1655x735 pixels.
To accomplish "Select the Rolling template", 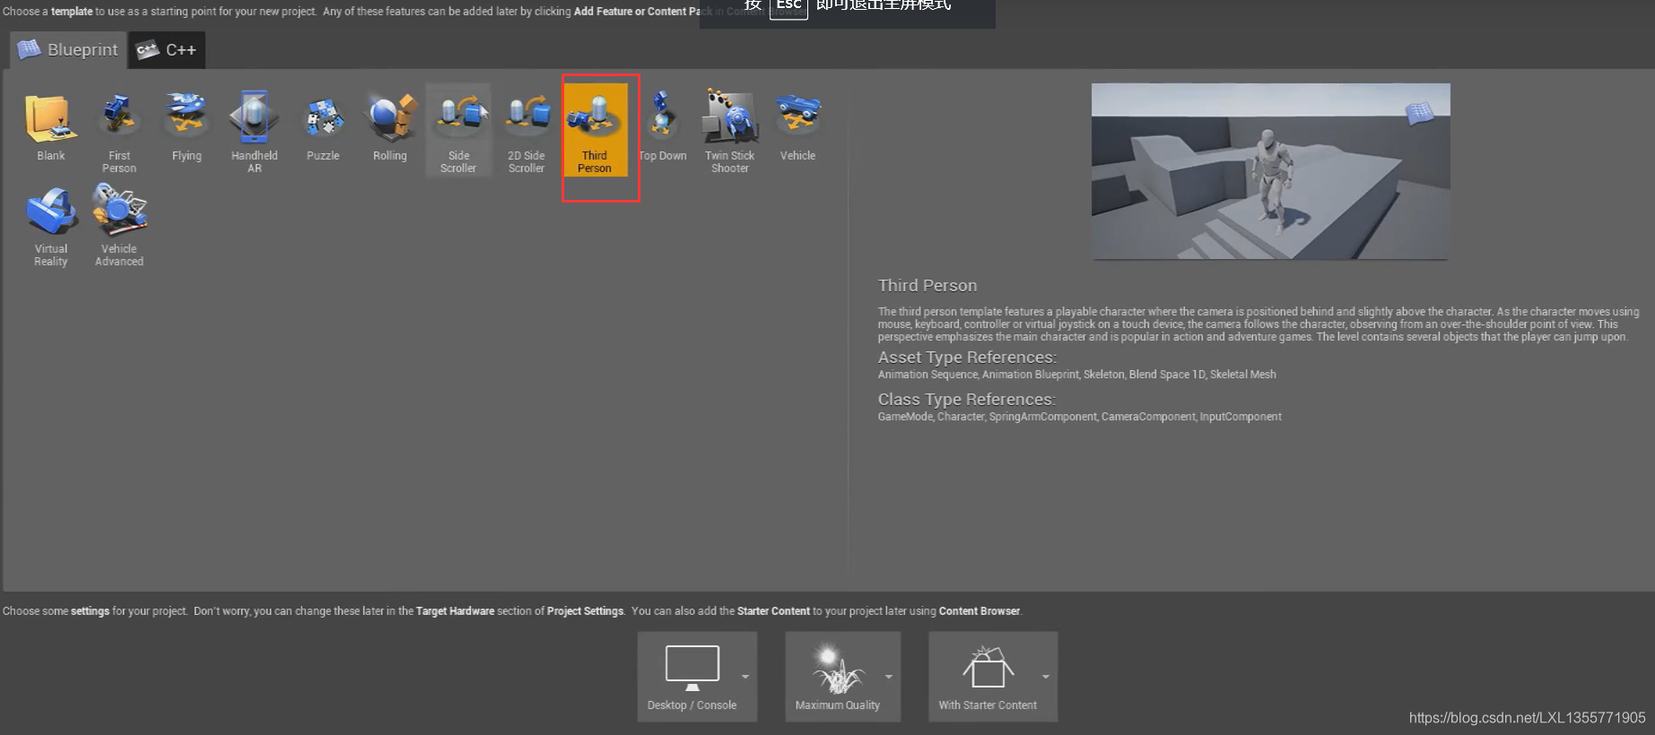I will 390,128.
